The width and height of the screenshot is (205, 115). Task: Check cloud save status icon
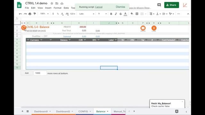tap(62, 4)
